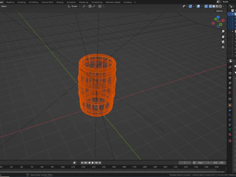
Task: Open the Object menu in viewport header
Action: 3,6
